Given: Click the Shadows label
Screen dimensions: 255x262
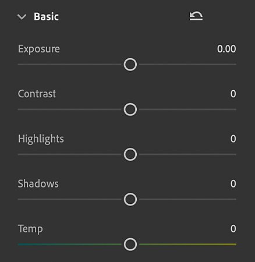Looking at the screenshot, I should [x=38, y=184].
